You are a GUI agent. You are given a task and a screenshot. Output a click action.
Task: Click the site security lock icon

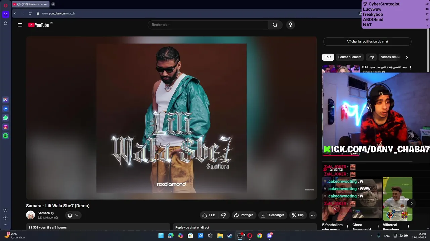coord(38,13)
